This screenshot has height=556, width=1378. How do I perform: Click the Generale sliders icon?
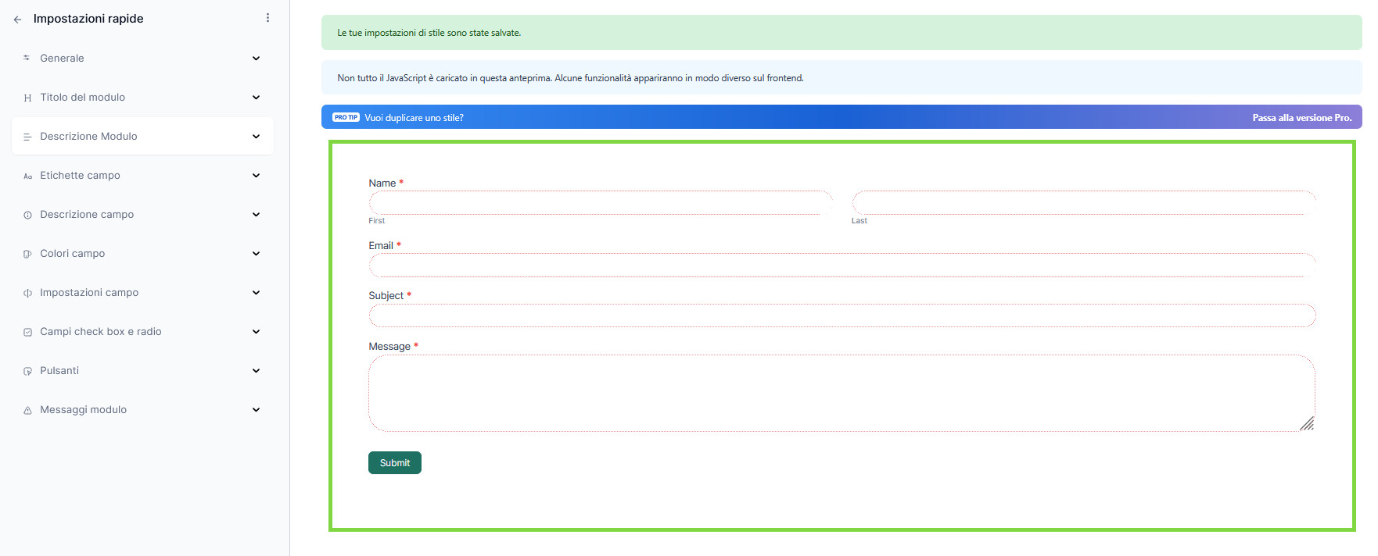pos(27,58)
